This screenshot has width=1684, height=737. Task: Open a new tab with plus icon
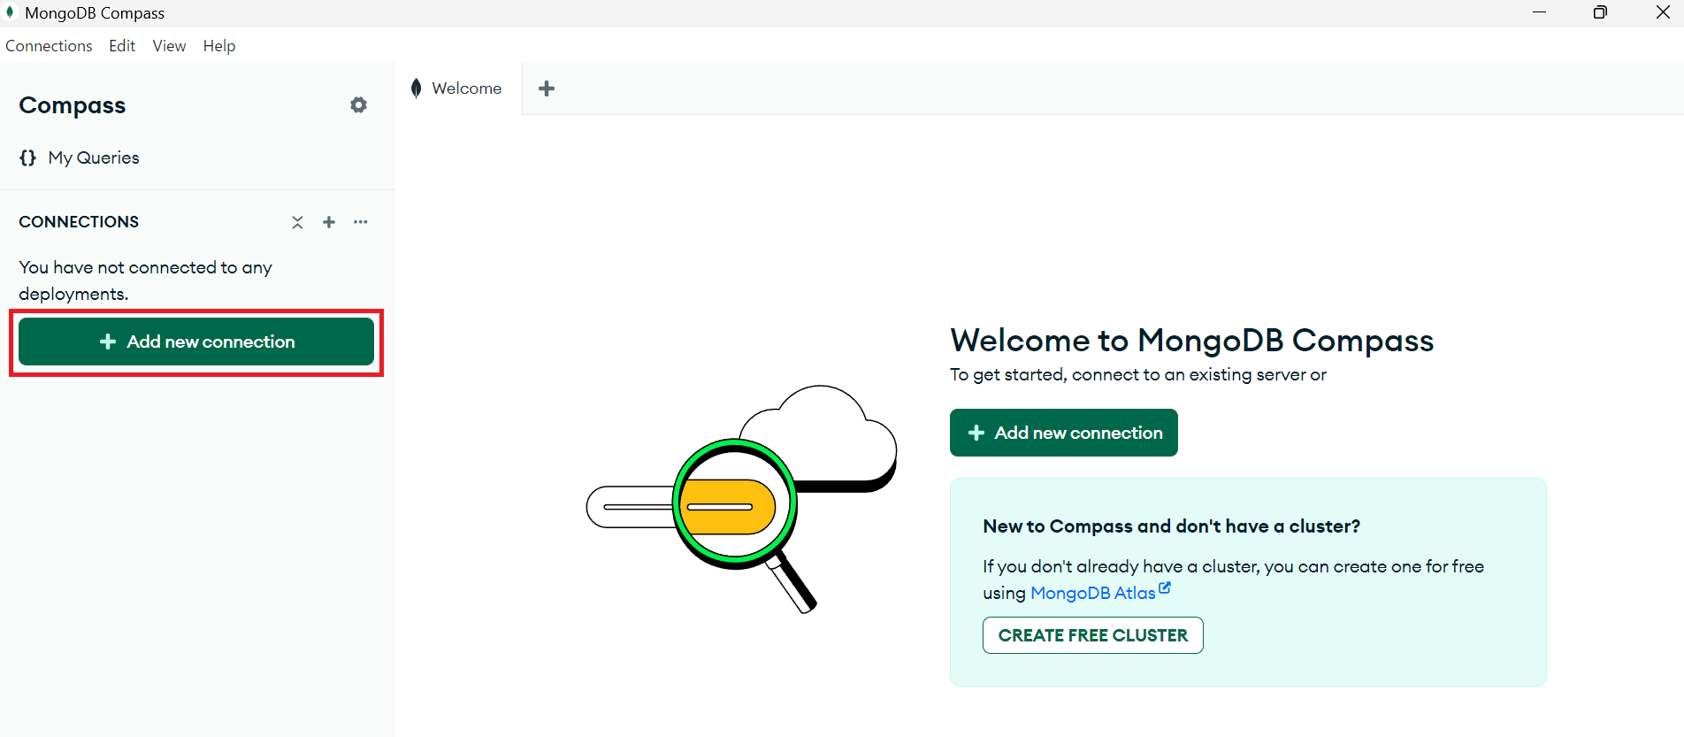point(547,88)
